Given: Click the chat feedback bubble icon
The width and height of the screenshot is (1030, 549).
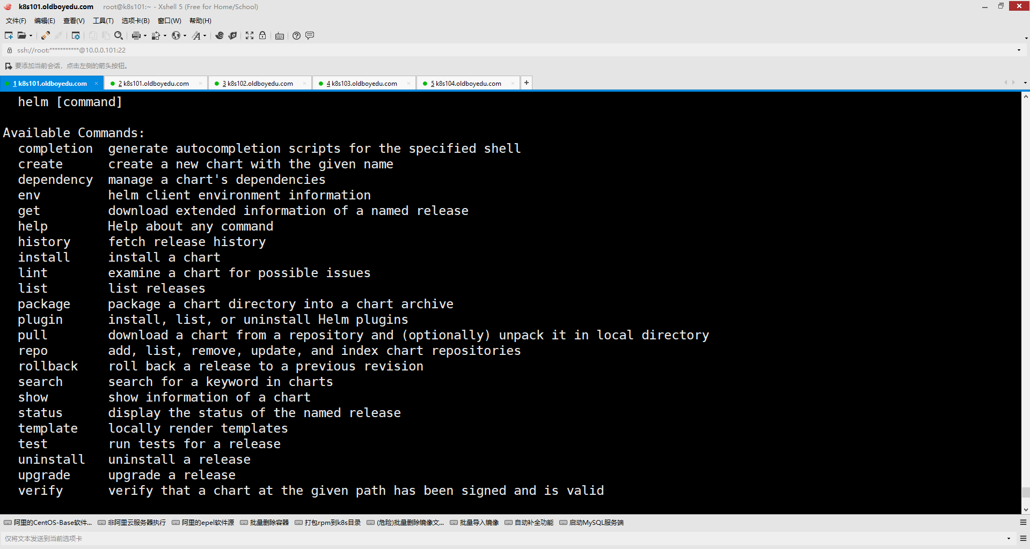Looking at the screenshot, I should point(310,36).
